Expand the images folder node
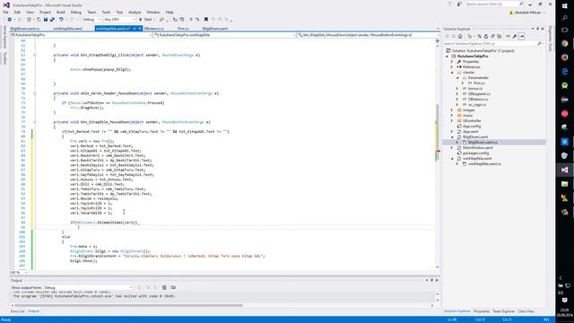Viewport: 574px width, 323px height. 452,109
